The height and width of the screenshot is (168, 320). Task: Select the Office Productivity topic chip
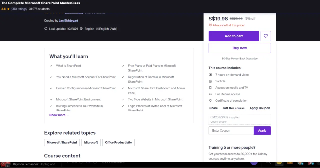coord(118,143)
